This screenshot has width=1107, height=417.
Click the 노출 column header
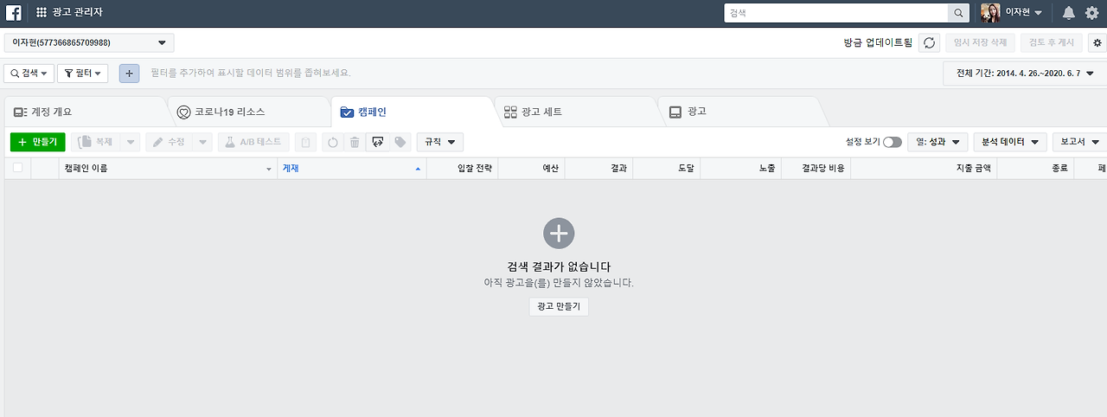pyautogui.click(x=739, y=169)
